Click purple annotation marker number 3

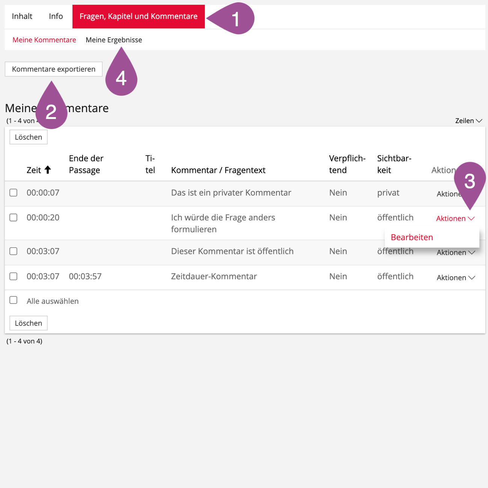470,181
